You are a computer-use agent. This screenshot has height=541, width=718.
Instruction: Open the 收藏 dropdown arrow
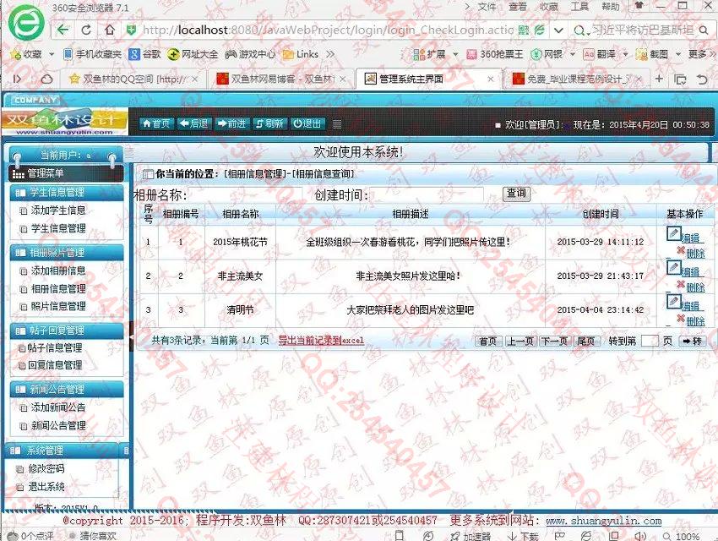[52, 54]
